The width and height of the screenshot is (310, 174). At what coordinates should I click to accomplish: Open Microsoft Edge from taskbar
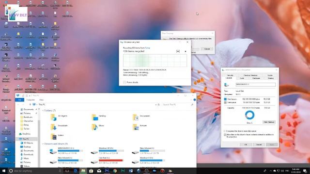point(76,171)
